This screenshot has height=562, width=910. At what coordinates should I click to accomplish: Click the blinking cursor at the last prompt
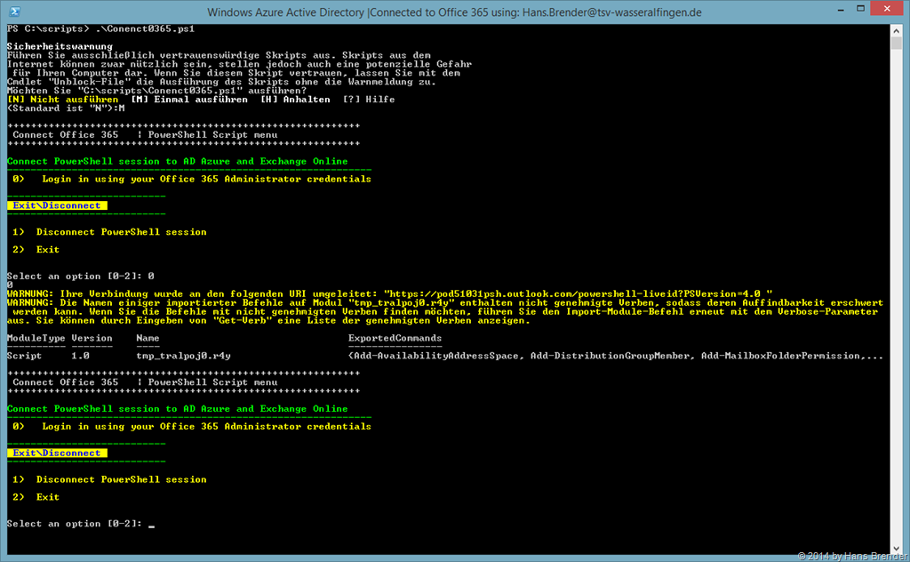pyautogui.click(x=152, y=525)
